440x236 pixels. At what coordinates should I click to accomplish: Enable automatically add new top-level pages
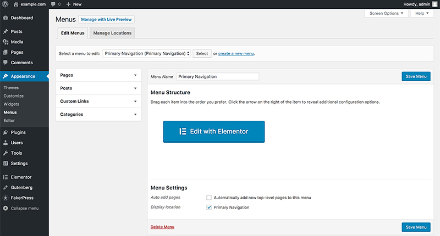[x=209, y=198]
